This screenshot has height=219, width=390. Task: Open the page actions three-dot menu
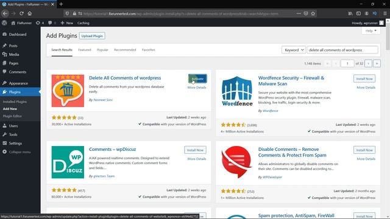click(299, 13)
